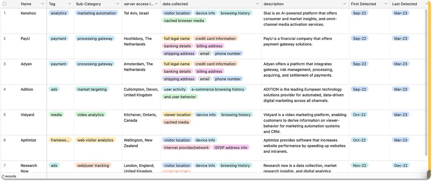Viewport: 432px width, 181px height.
Task: Select the Skai AI-powered platform description cell
Action: tap(305, 21)
